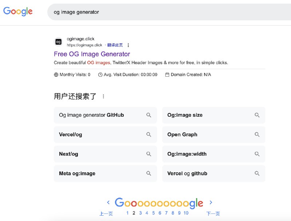This screenshot has height=221, width=291.
Task: Go to results page 5
Action: (x=154, y=213)
